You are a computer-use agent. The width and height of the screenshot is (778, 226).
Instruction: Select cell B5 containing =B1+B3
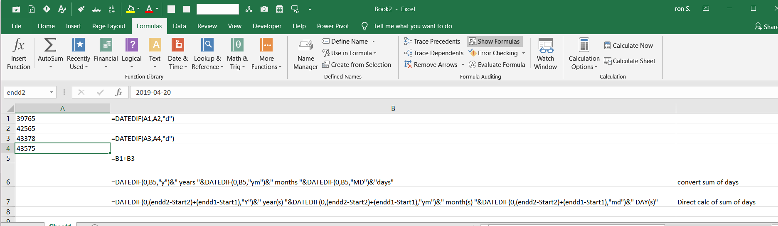coord(392,158)
